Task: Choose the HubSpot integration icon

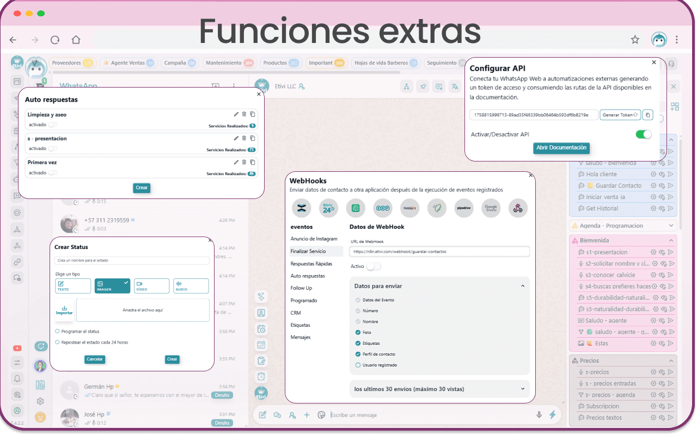Action: (410, 208)
